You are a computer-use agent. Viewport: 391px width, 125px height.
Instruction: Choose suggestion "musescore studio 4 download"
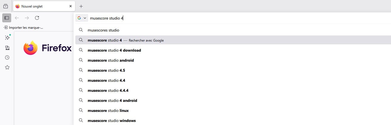click(114, 50)
